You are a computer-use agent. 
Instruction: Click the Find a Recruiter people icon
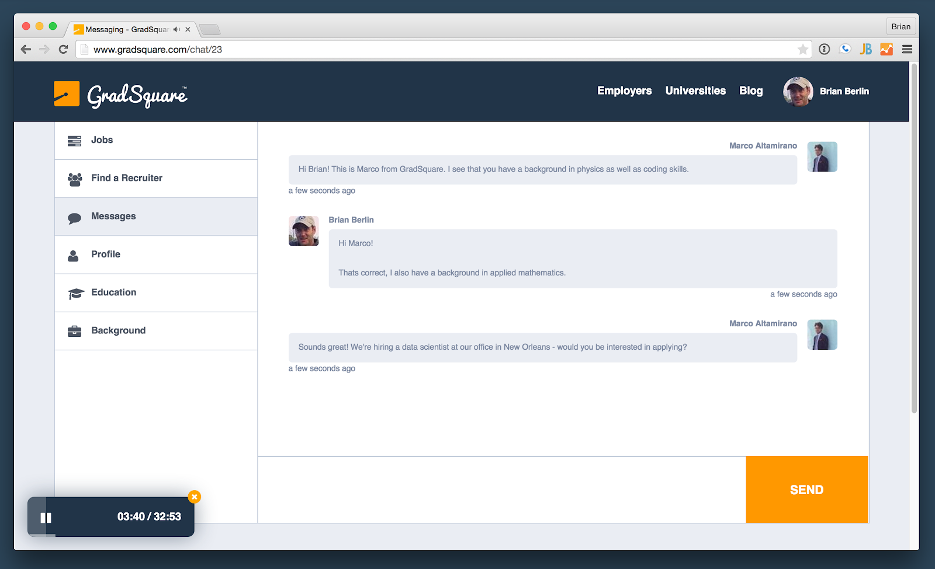tap(75, 179)
